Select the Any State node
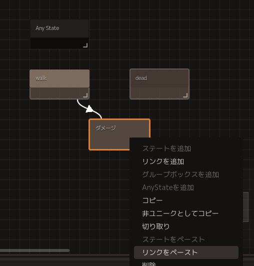 tap(59, 34)
